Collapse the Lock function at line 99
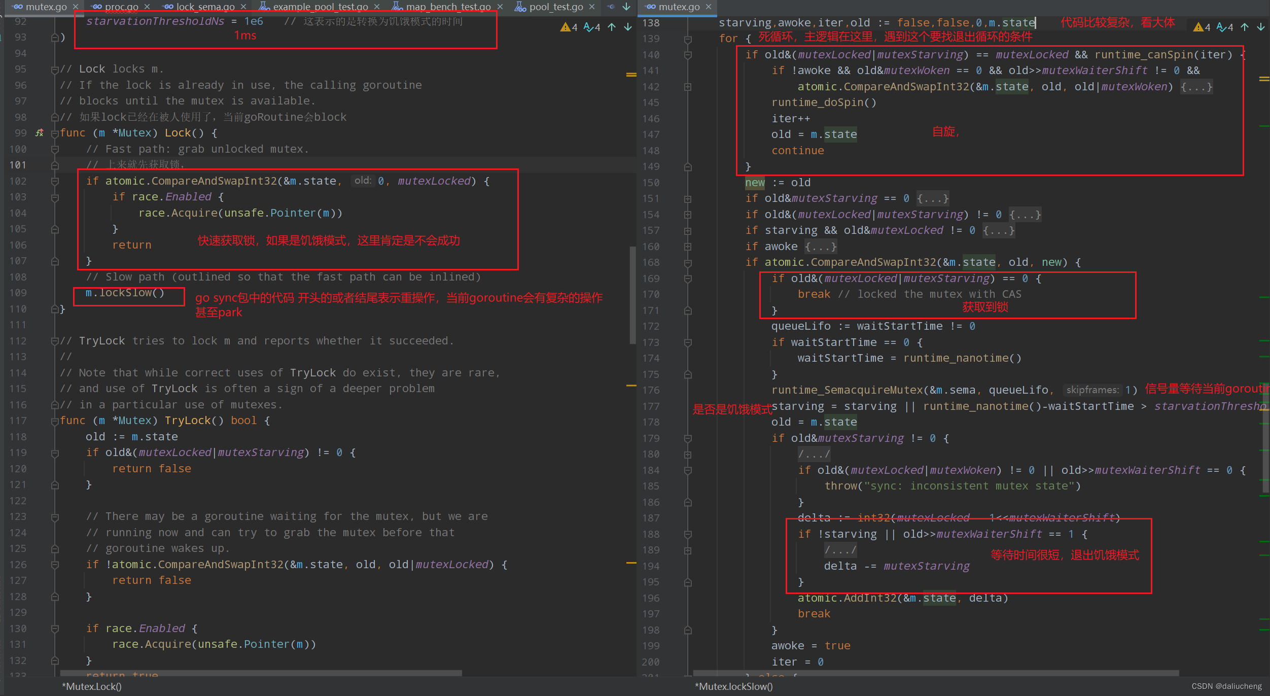The height and width of the screenshot is (696, 1270). pyautogui.click(x=55, y=133)
